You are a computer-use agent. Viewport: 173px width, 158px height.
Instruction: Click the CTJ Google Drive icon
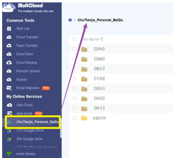[9, 131]
